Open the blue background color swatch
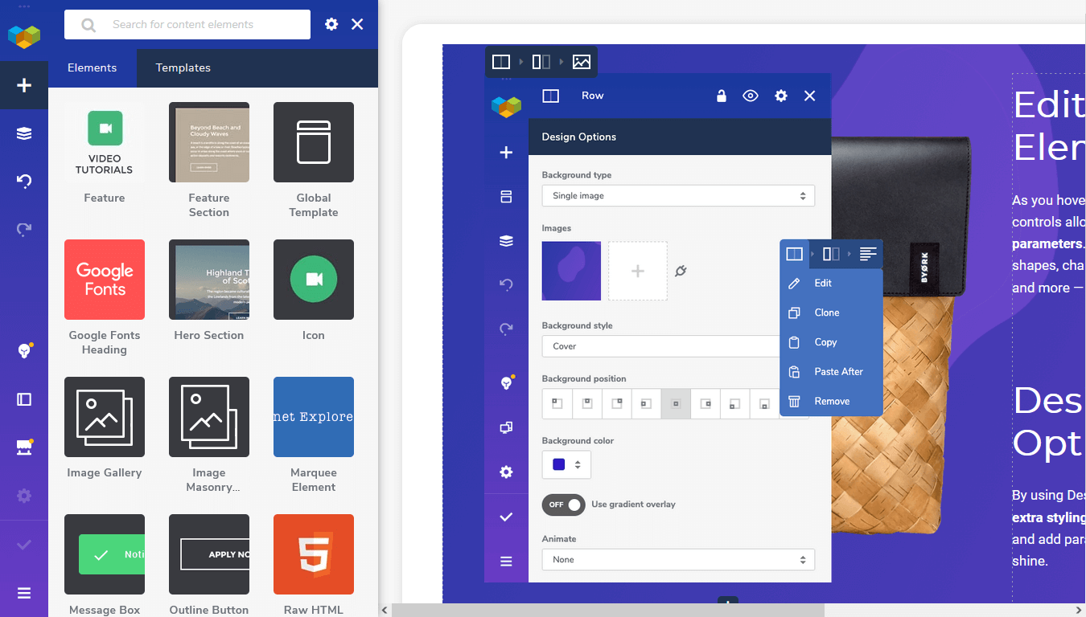This screenshot has width=1086, height=617. click(561, 464)
